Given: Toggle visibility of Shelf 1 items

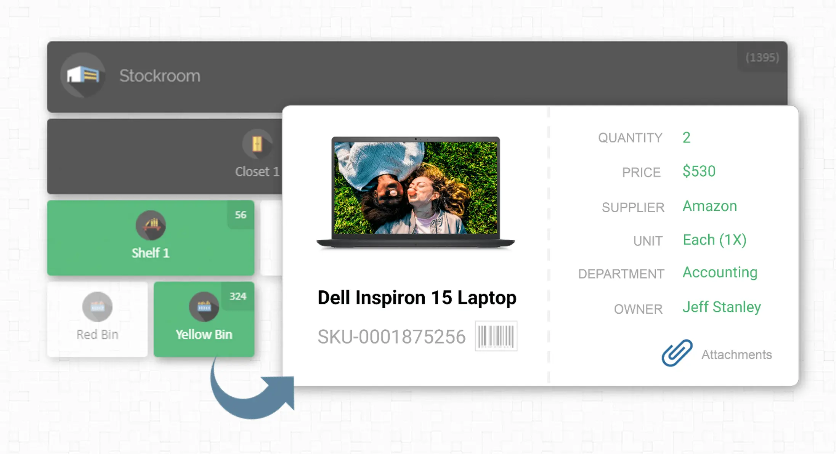Looking at the screenshot, I should tap(151, 237).
